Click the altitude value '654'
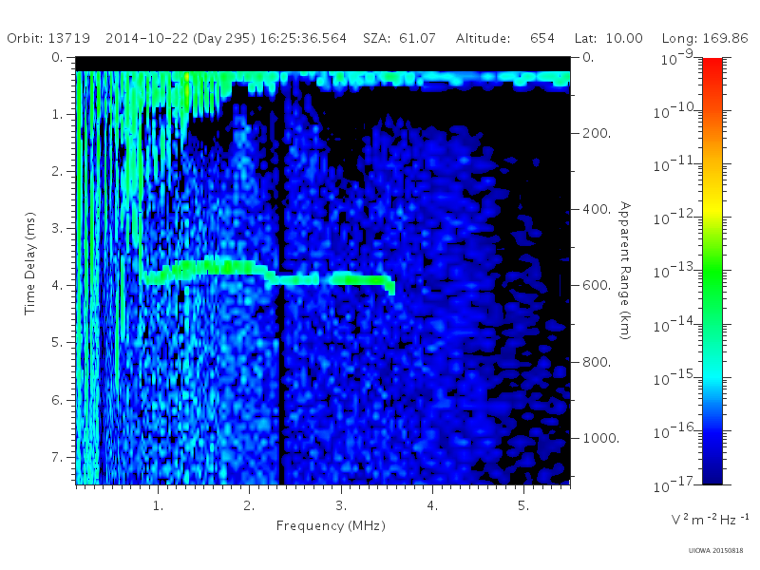Screen dimensions: 760x570 click(x=542, y=38)
